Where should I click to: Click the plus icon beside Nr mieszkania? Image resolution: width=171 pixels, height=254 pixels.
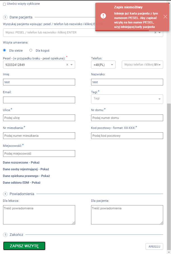(x=25, y=126)
